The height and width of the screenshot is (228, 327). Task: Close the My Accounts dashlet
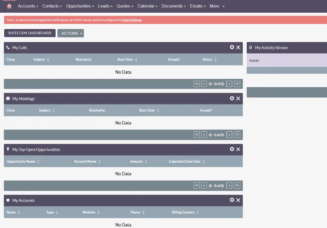(x=238, y=200)
